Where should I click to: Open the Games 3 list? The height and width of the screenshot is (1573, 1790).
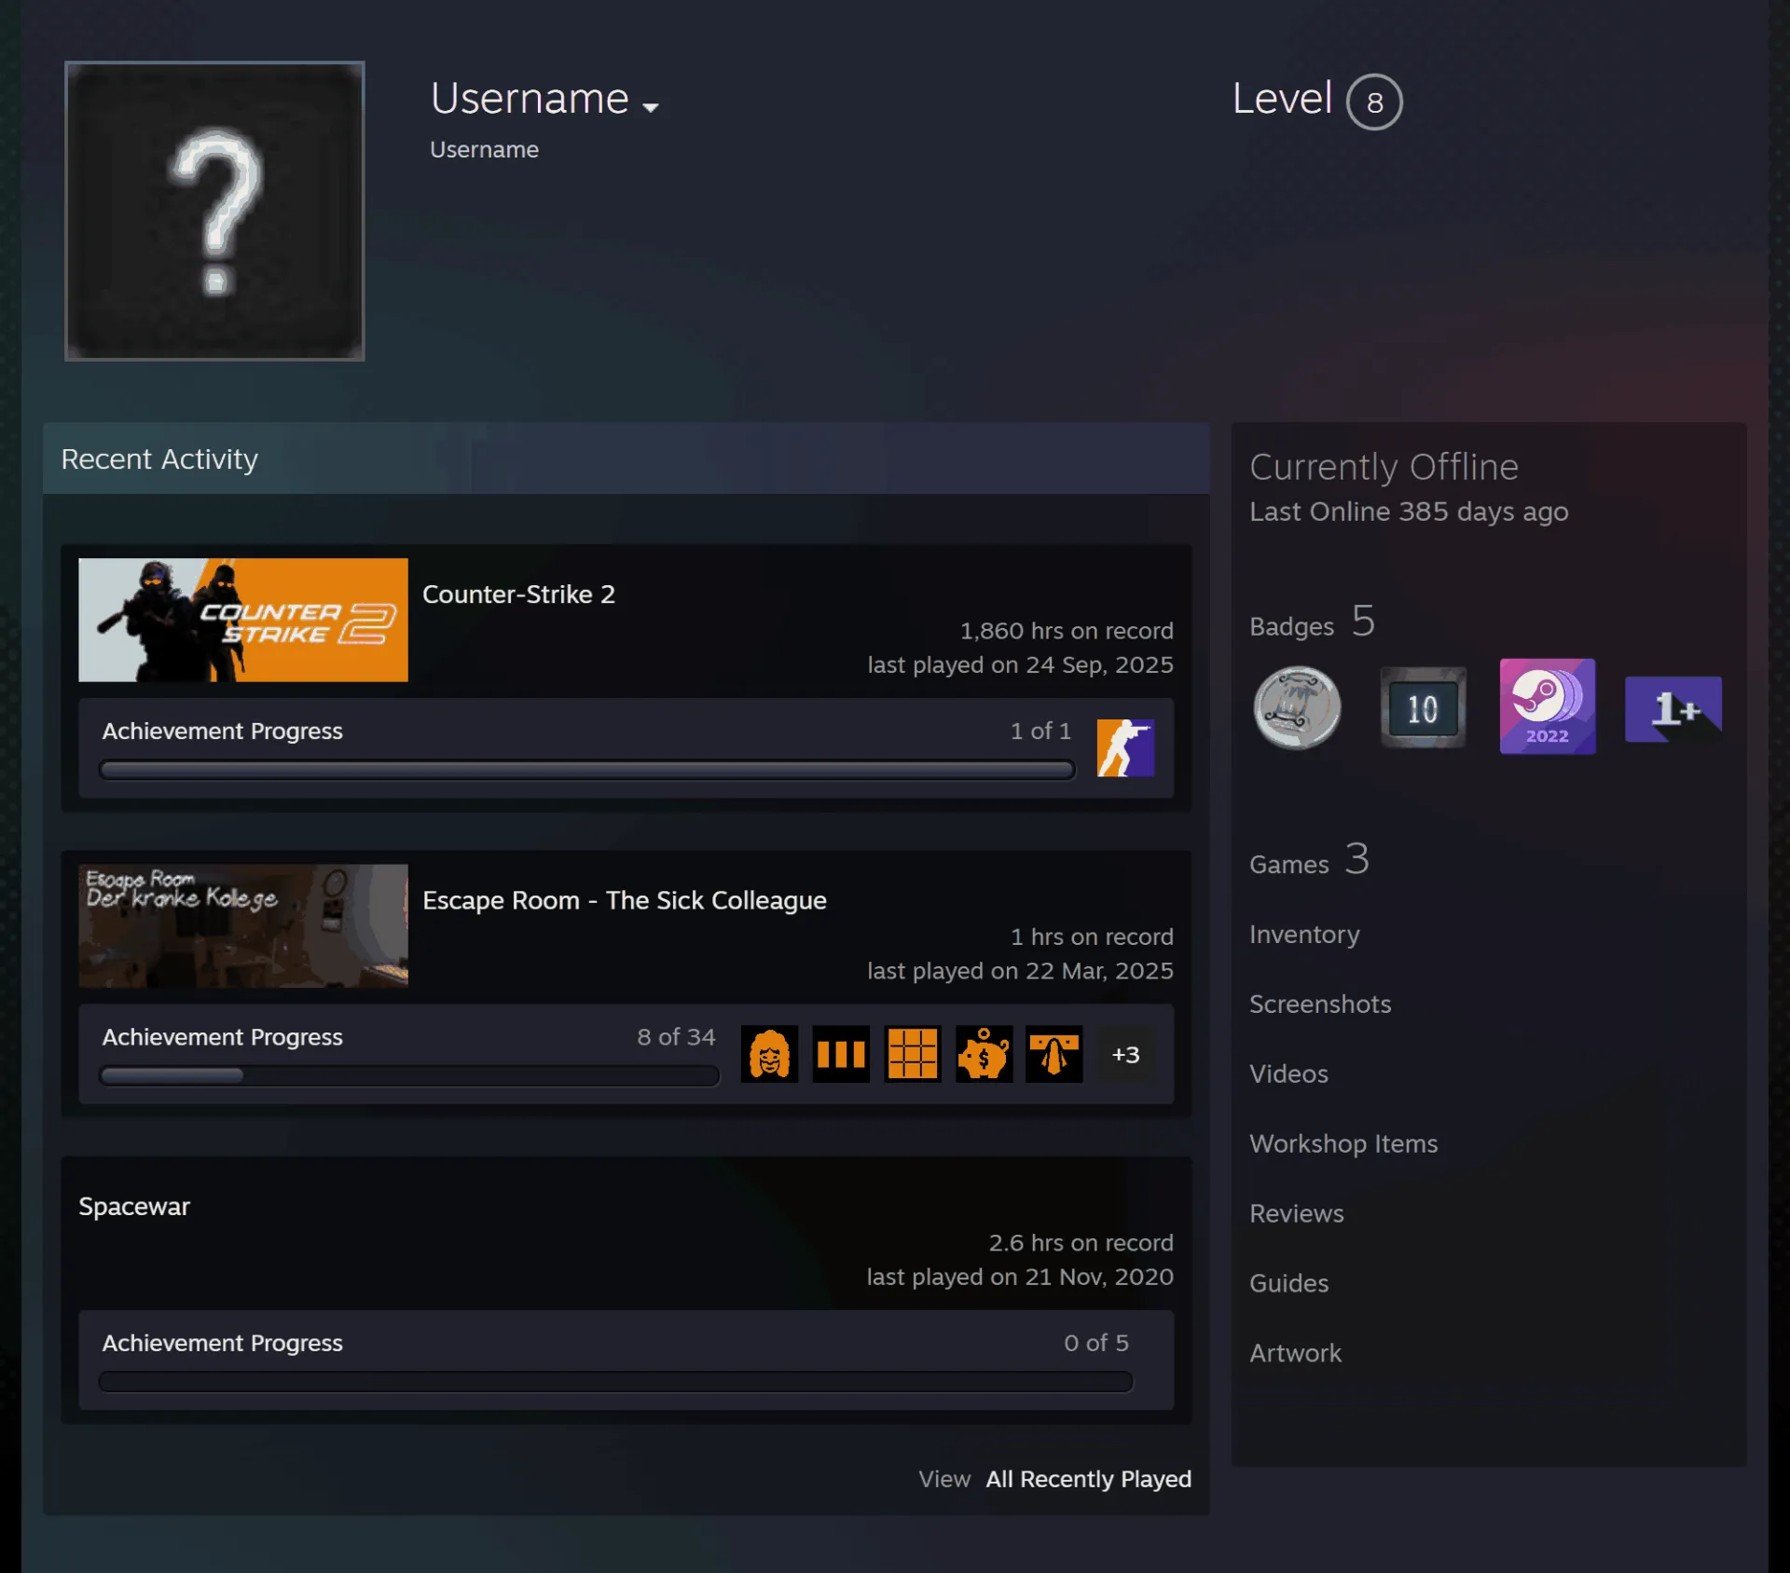1309,860
